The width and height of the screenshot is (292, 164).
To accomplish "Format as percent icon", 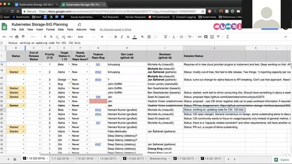I will [51, 37].
